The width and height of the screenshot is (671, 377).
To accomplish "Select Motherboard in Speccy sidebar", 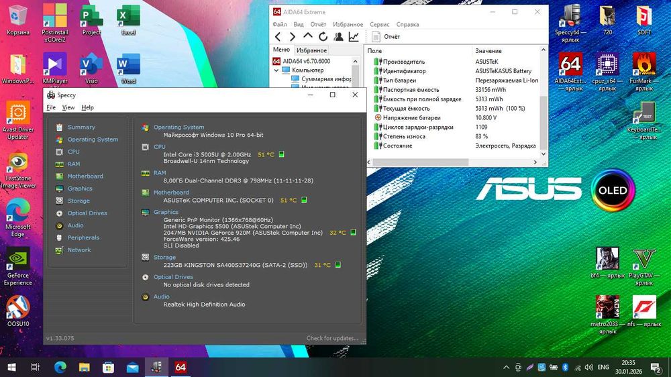I will pyautogui.click(x=85, y=176).
